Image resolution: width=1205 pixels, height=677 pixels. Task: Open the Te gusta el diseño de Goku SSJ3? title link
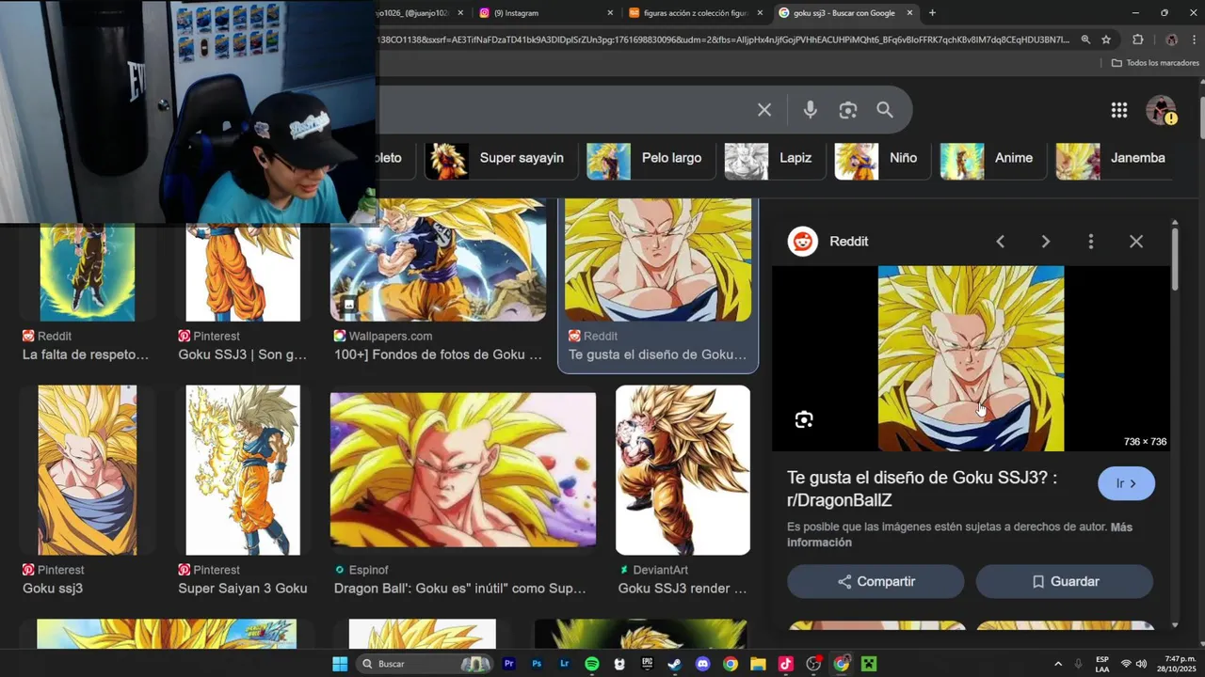click(x=922, y=489)
